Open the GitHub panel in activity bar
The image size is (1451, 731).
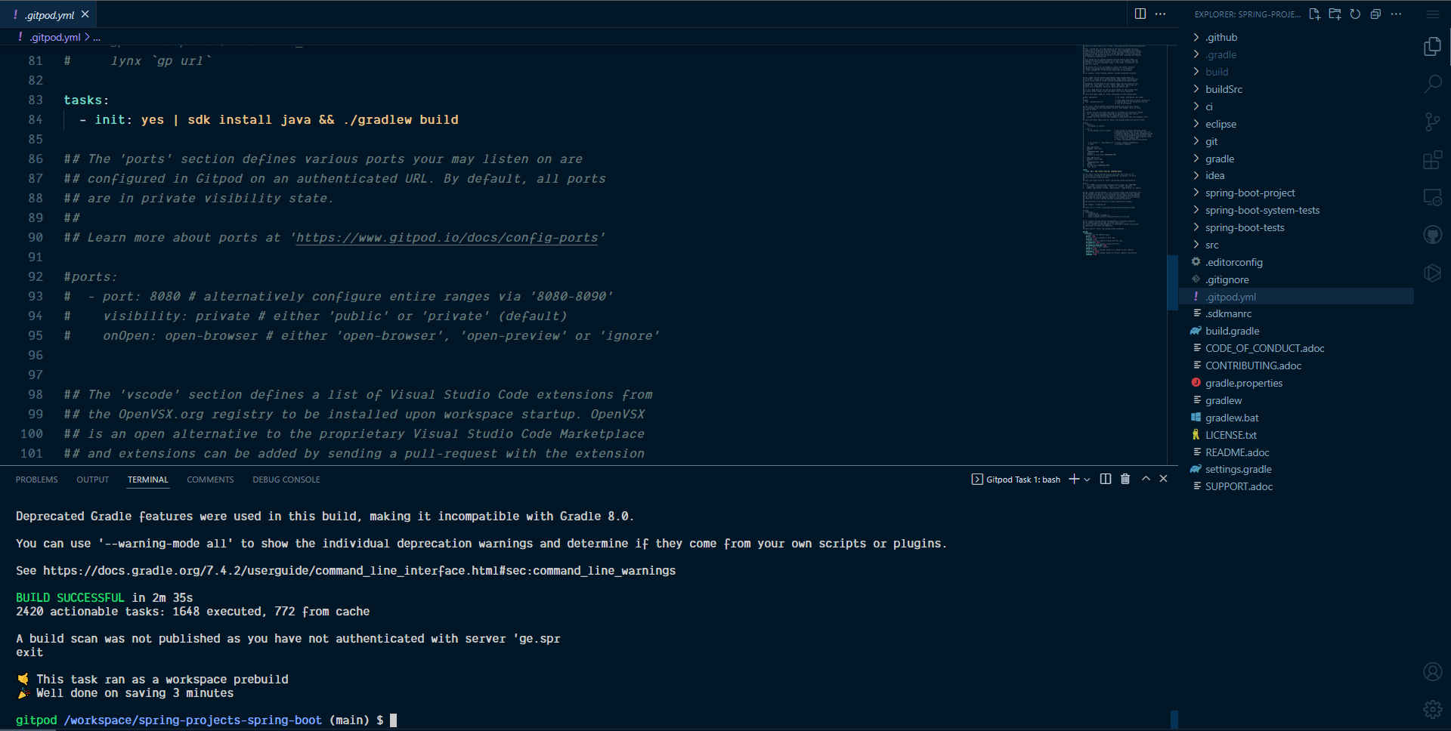click(x=1432, y=235)
